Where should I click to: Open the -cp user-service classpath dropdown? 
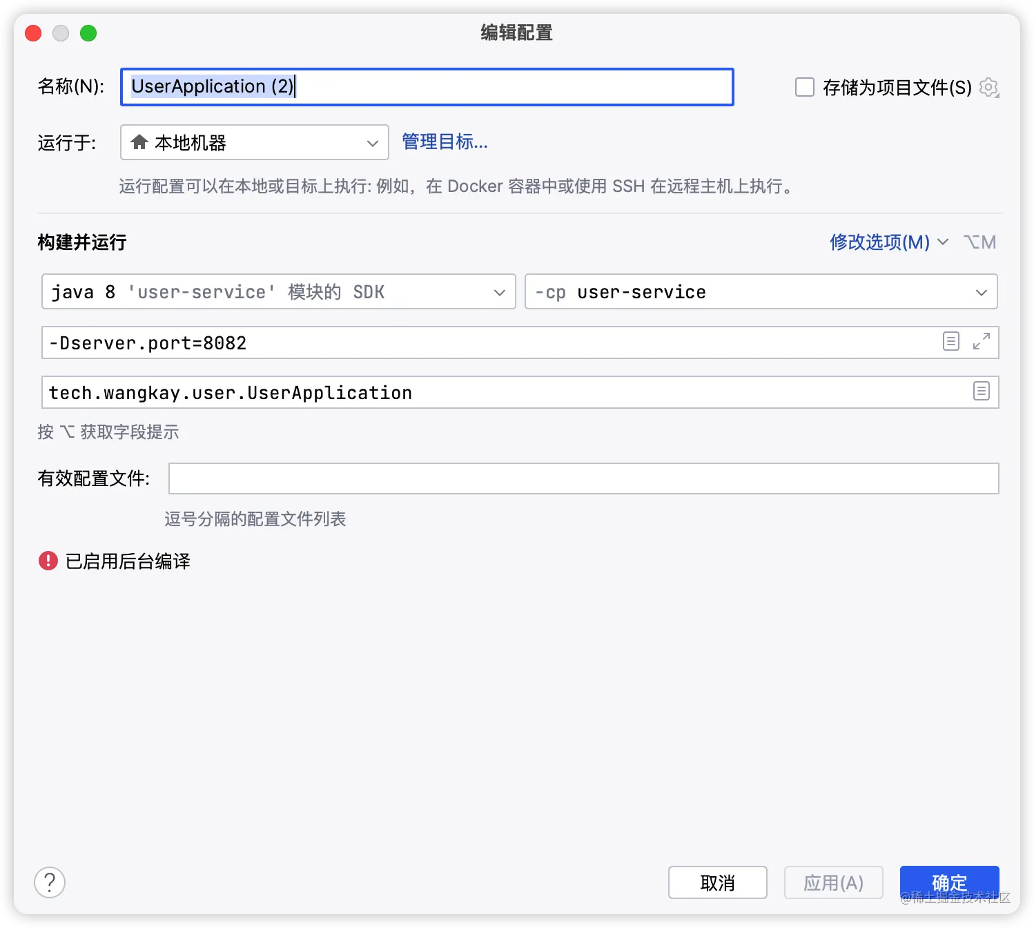pos(761,291)
